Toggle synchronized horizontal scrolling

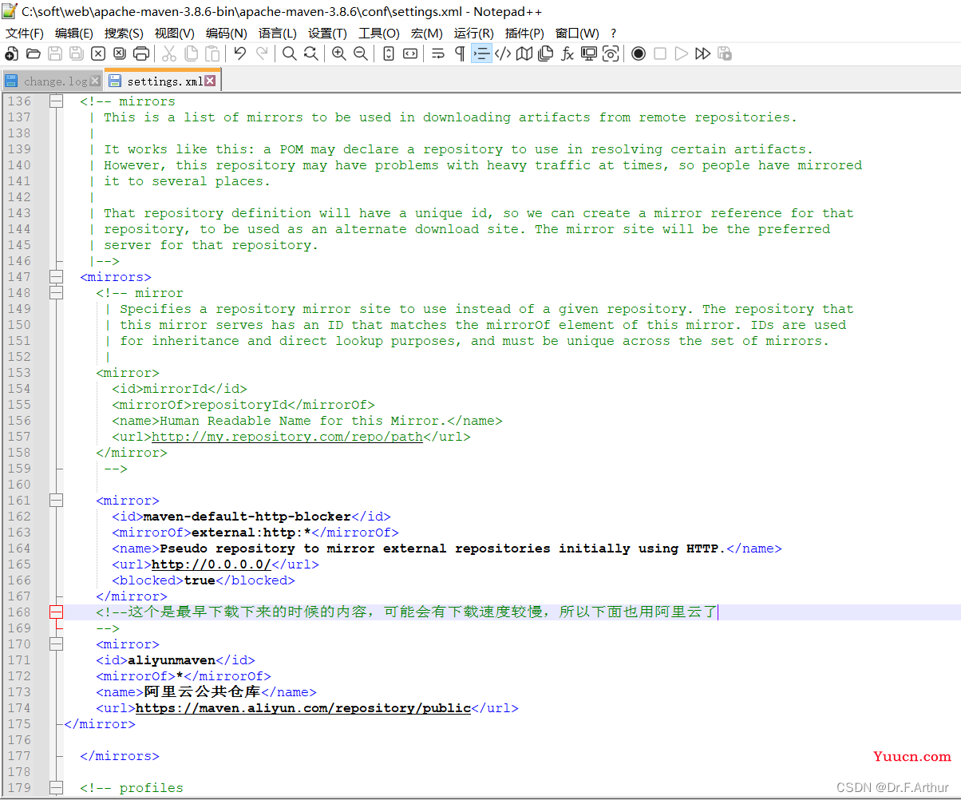[x=410, y=53]
